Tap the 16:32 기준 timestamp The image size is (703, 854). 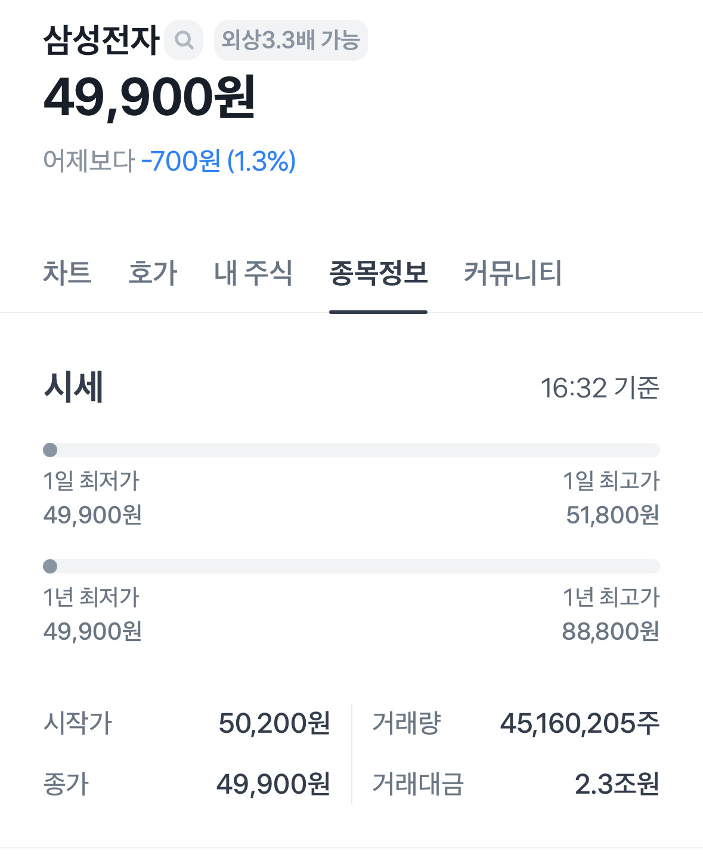coord(600,388)
